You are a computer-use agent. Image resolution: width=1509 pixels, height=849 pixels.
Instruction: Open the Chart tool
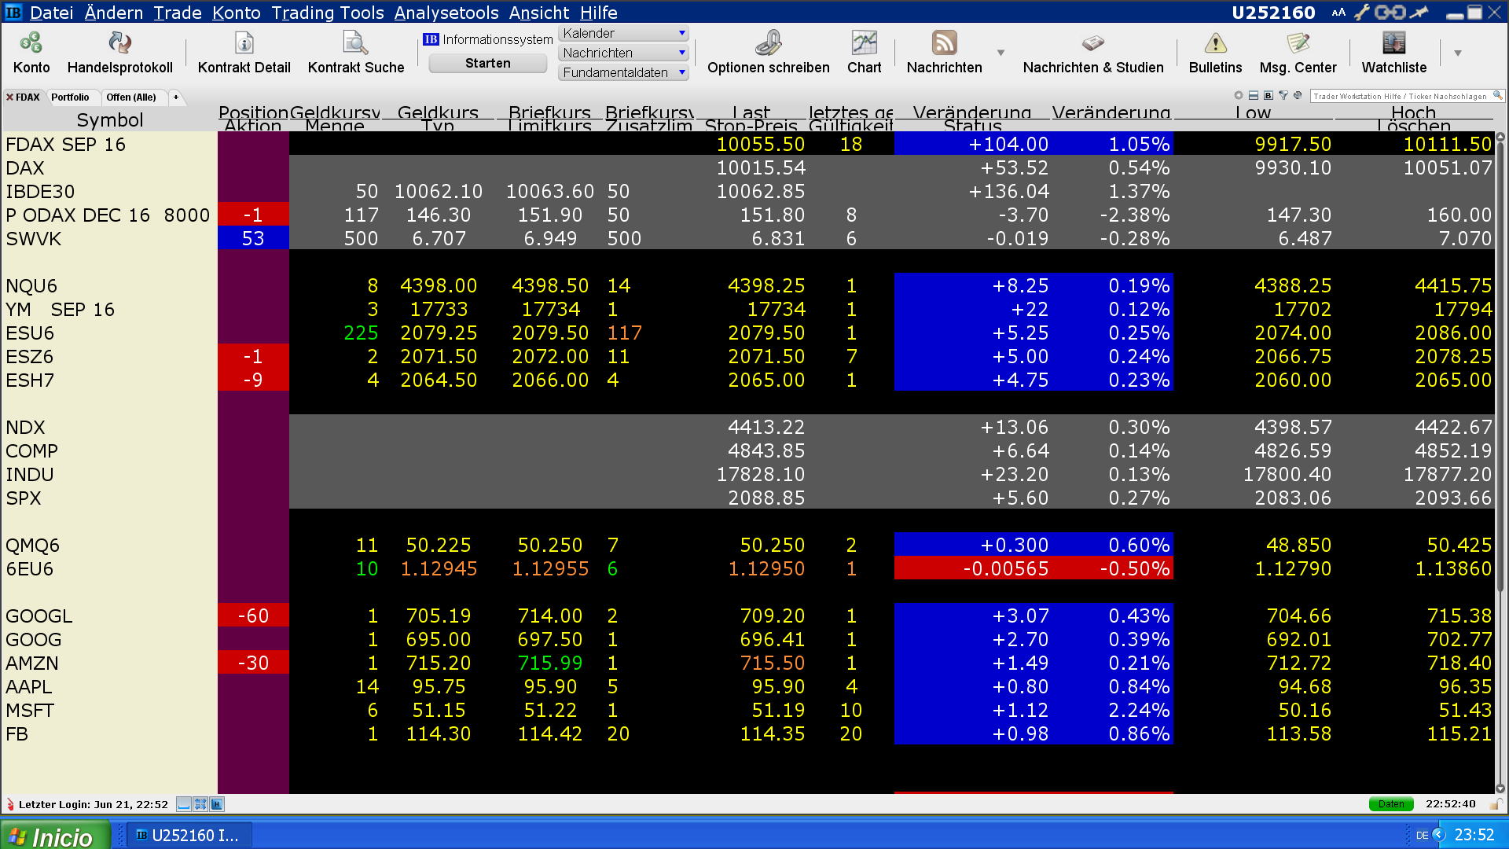[864, 43]
